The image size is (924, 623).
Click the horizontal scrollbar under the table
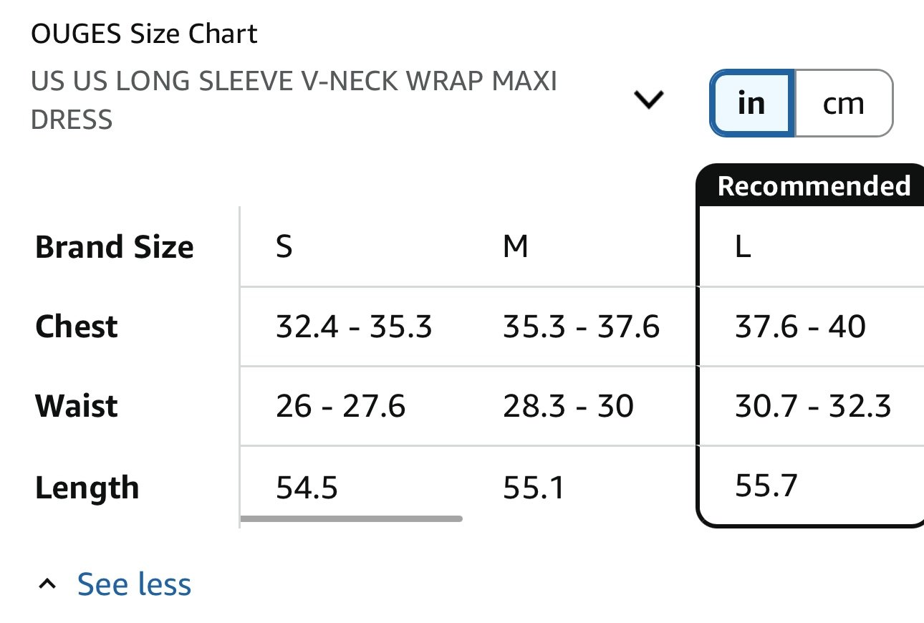coord(352,518)
